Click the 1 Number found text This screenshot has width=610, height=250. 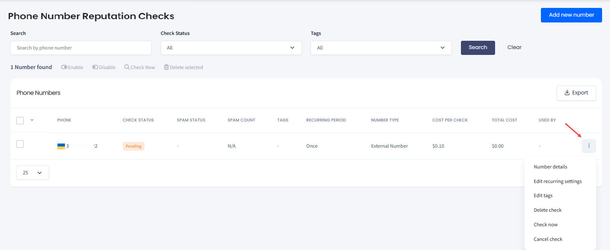click(31, 67)
